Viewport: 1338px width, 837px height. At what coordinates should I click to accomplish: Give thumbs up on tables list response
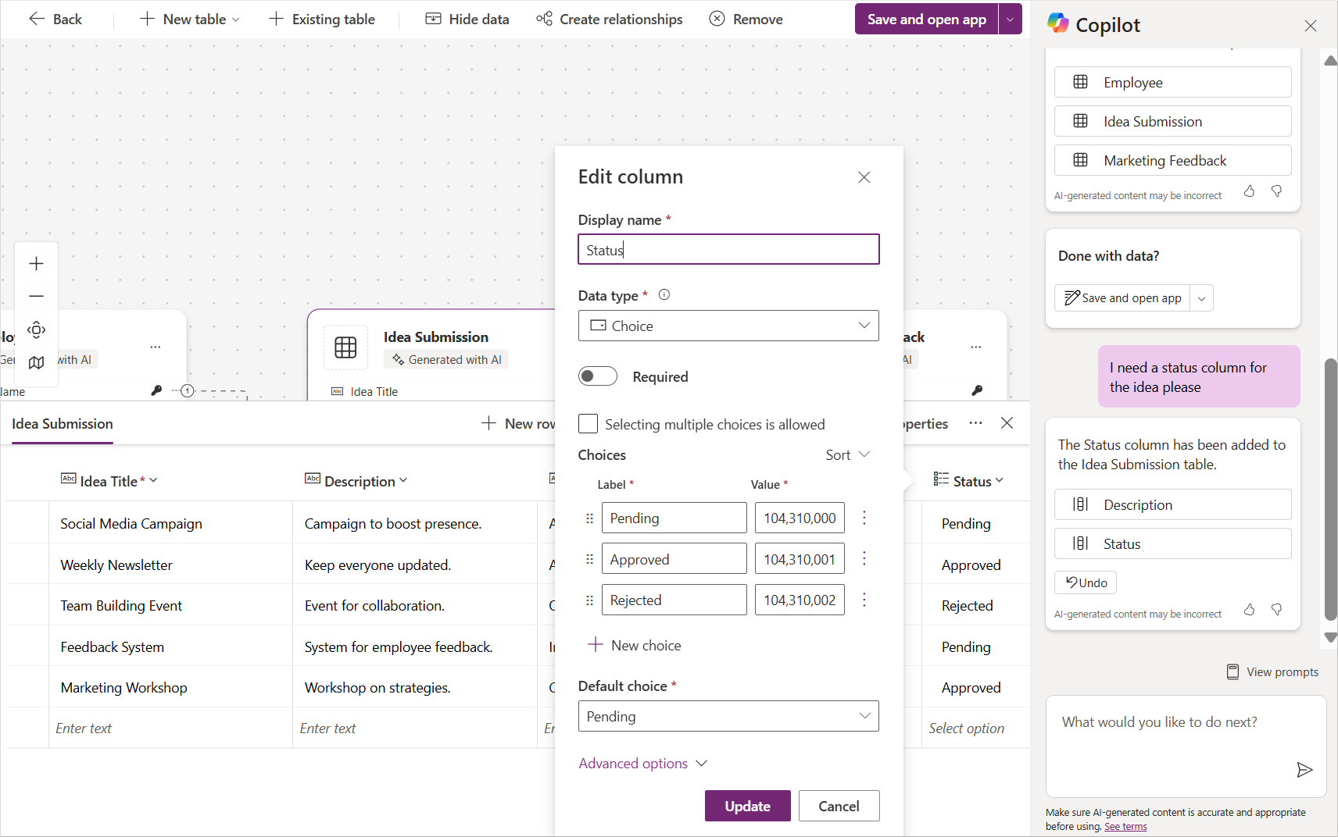1249,191
